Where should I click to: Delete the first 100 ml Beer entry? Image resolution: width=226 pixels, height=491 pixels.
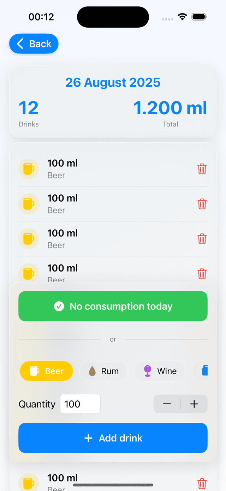point(202,169)
